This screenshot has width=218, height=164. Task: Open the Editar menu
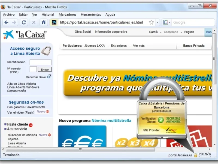[23, 14]
